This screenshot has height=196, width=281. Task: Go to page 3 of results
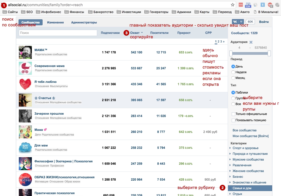[x=221, y=41]
